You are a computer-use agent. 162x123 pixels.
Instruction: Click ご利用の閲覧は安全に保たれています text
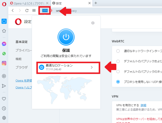pyautogui.click(x=66, y=56)
